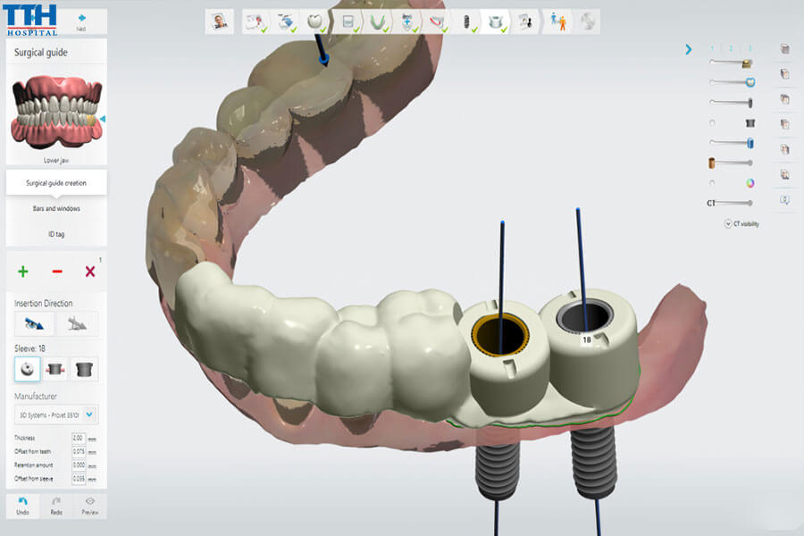Screen dimensions: 804x536
Task: Enable the fourth radio button in right panel
Action: pyautogui.click(x=711, y=121)
